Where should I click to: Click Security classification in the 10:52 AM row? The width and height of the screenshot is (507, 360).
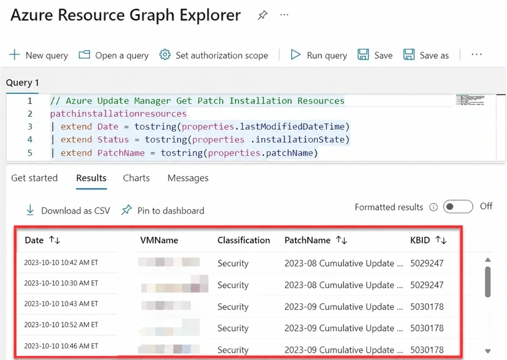(233, 328)
